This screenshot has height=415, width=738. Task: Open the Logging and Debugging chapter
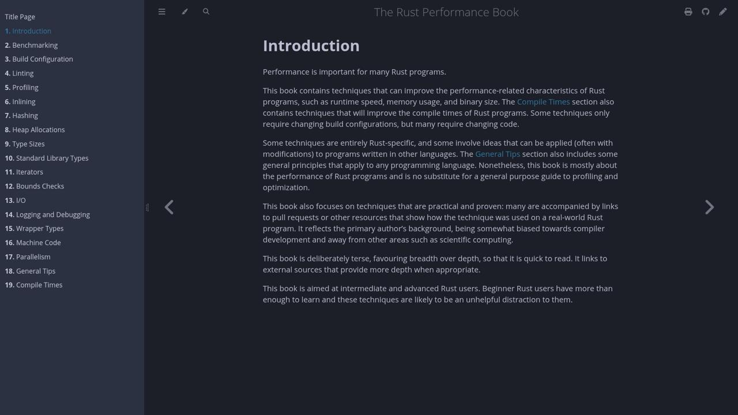click(x=52, y=214)
